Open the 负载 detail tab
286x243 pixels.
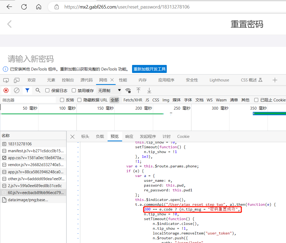click(x=100, y=137)
